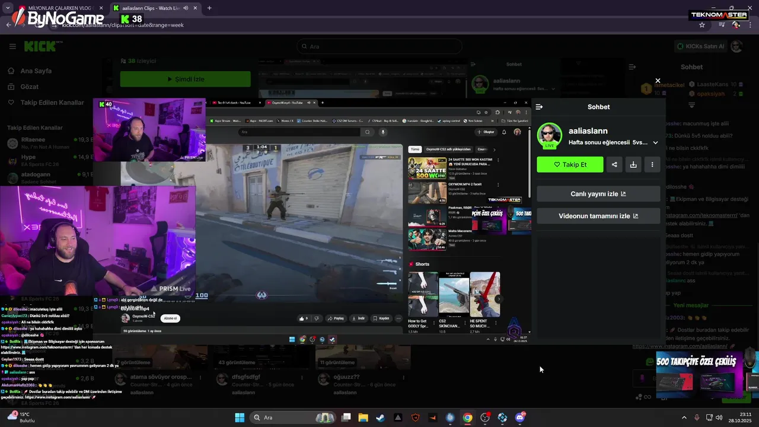Open the Windows Start menu
759x427 pixels.
[240, 418]
